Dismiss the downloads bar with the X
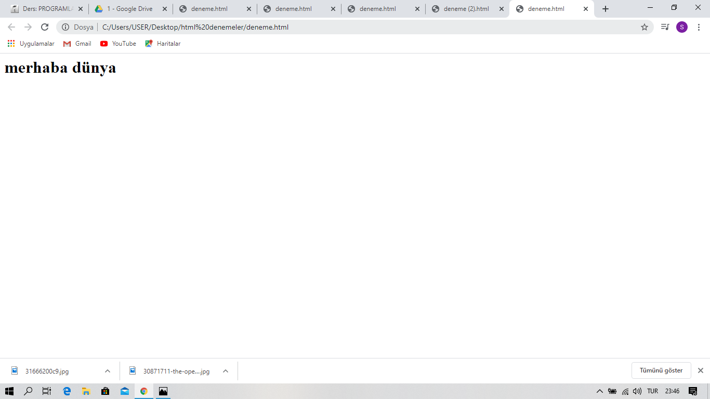710x399 pixels. click(700, 370)
